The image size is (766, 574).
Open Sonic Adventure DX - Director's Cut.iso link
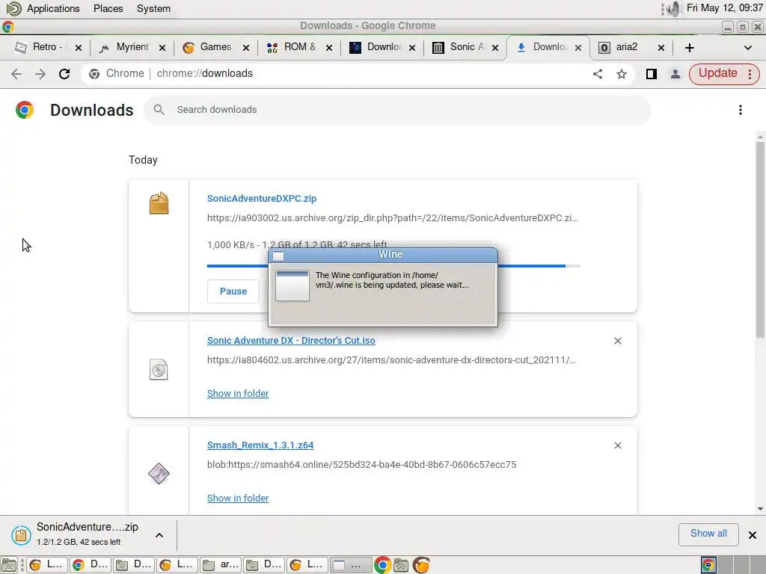coord(291,341)
